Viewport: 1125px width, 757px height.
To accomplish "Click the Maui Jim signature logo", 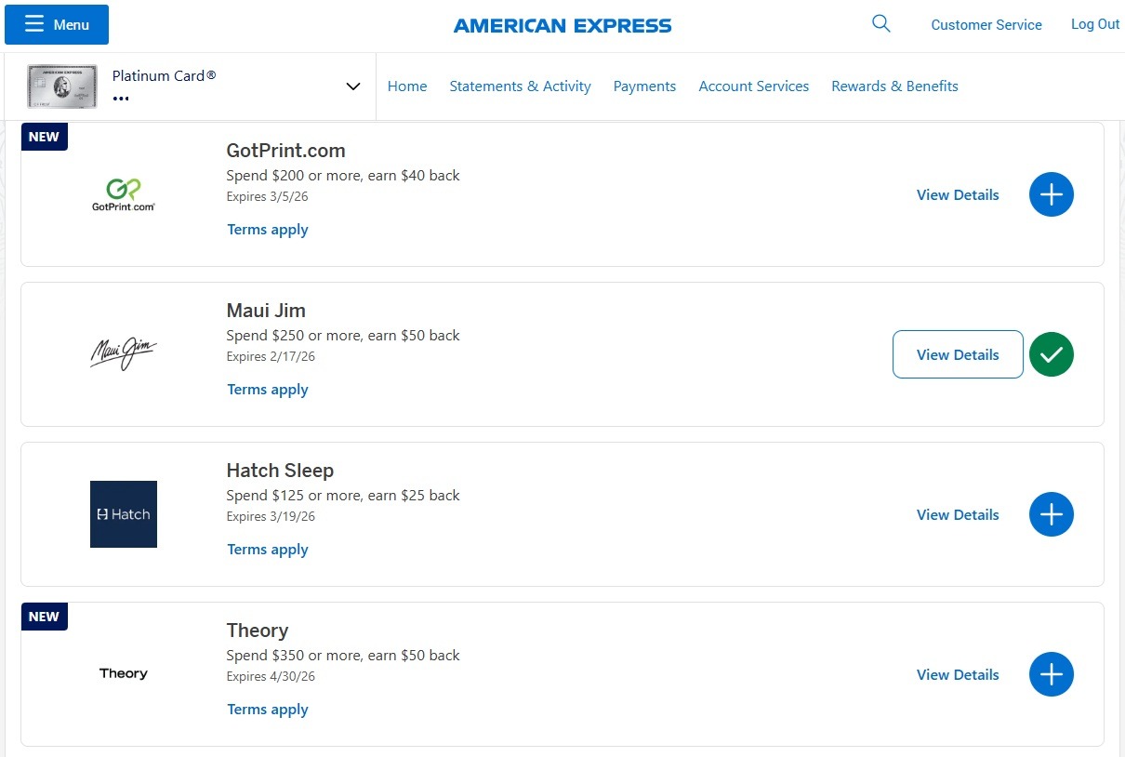I will (x=124, y=353).
